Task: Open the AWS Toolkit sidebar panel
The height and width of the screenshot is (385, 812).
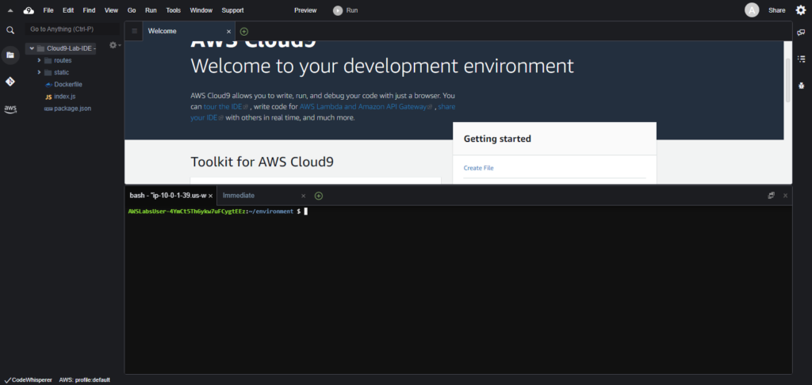Action: (x=10, y=109)
